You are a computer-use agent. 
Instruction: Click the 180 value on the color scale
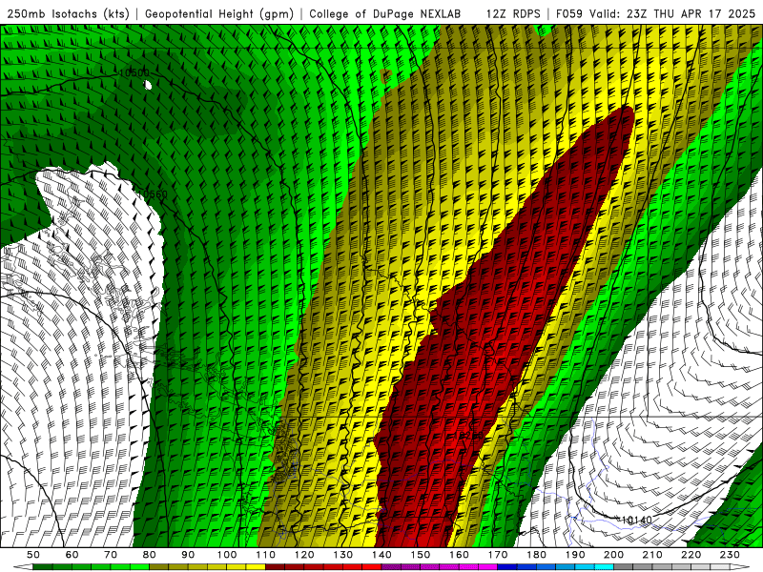(537, 555)
